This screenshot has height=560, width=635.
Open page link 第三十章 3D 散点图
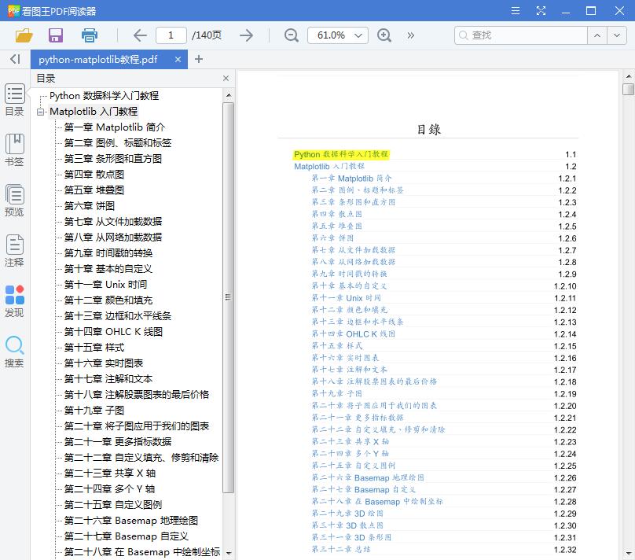point(347,526)
